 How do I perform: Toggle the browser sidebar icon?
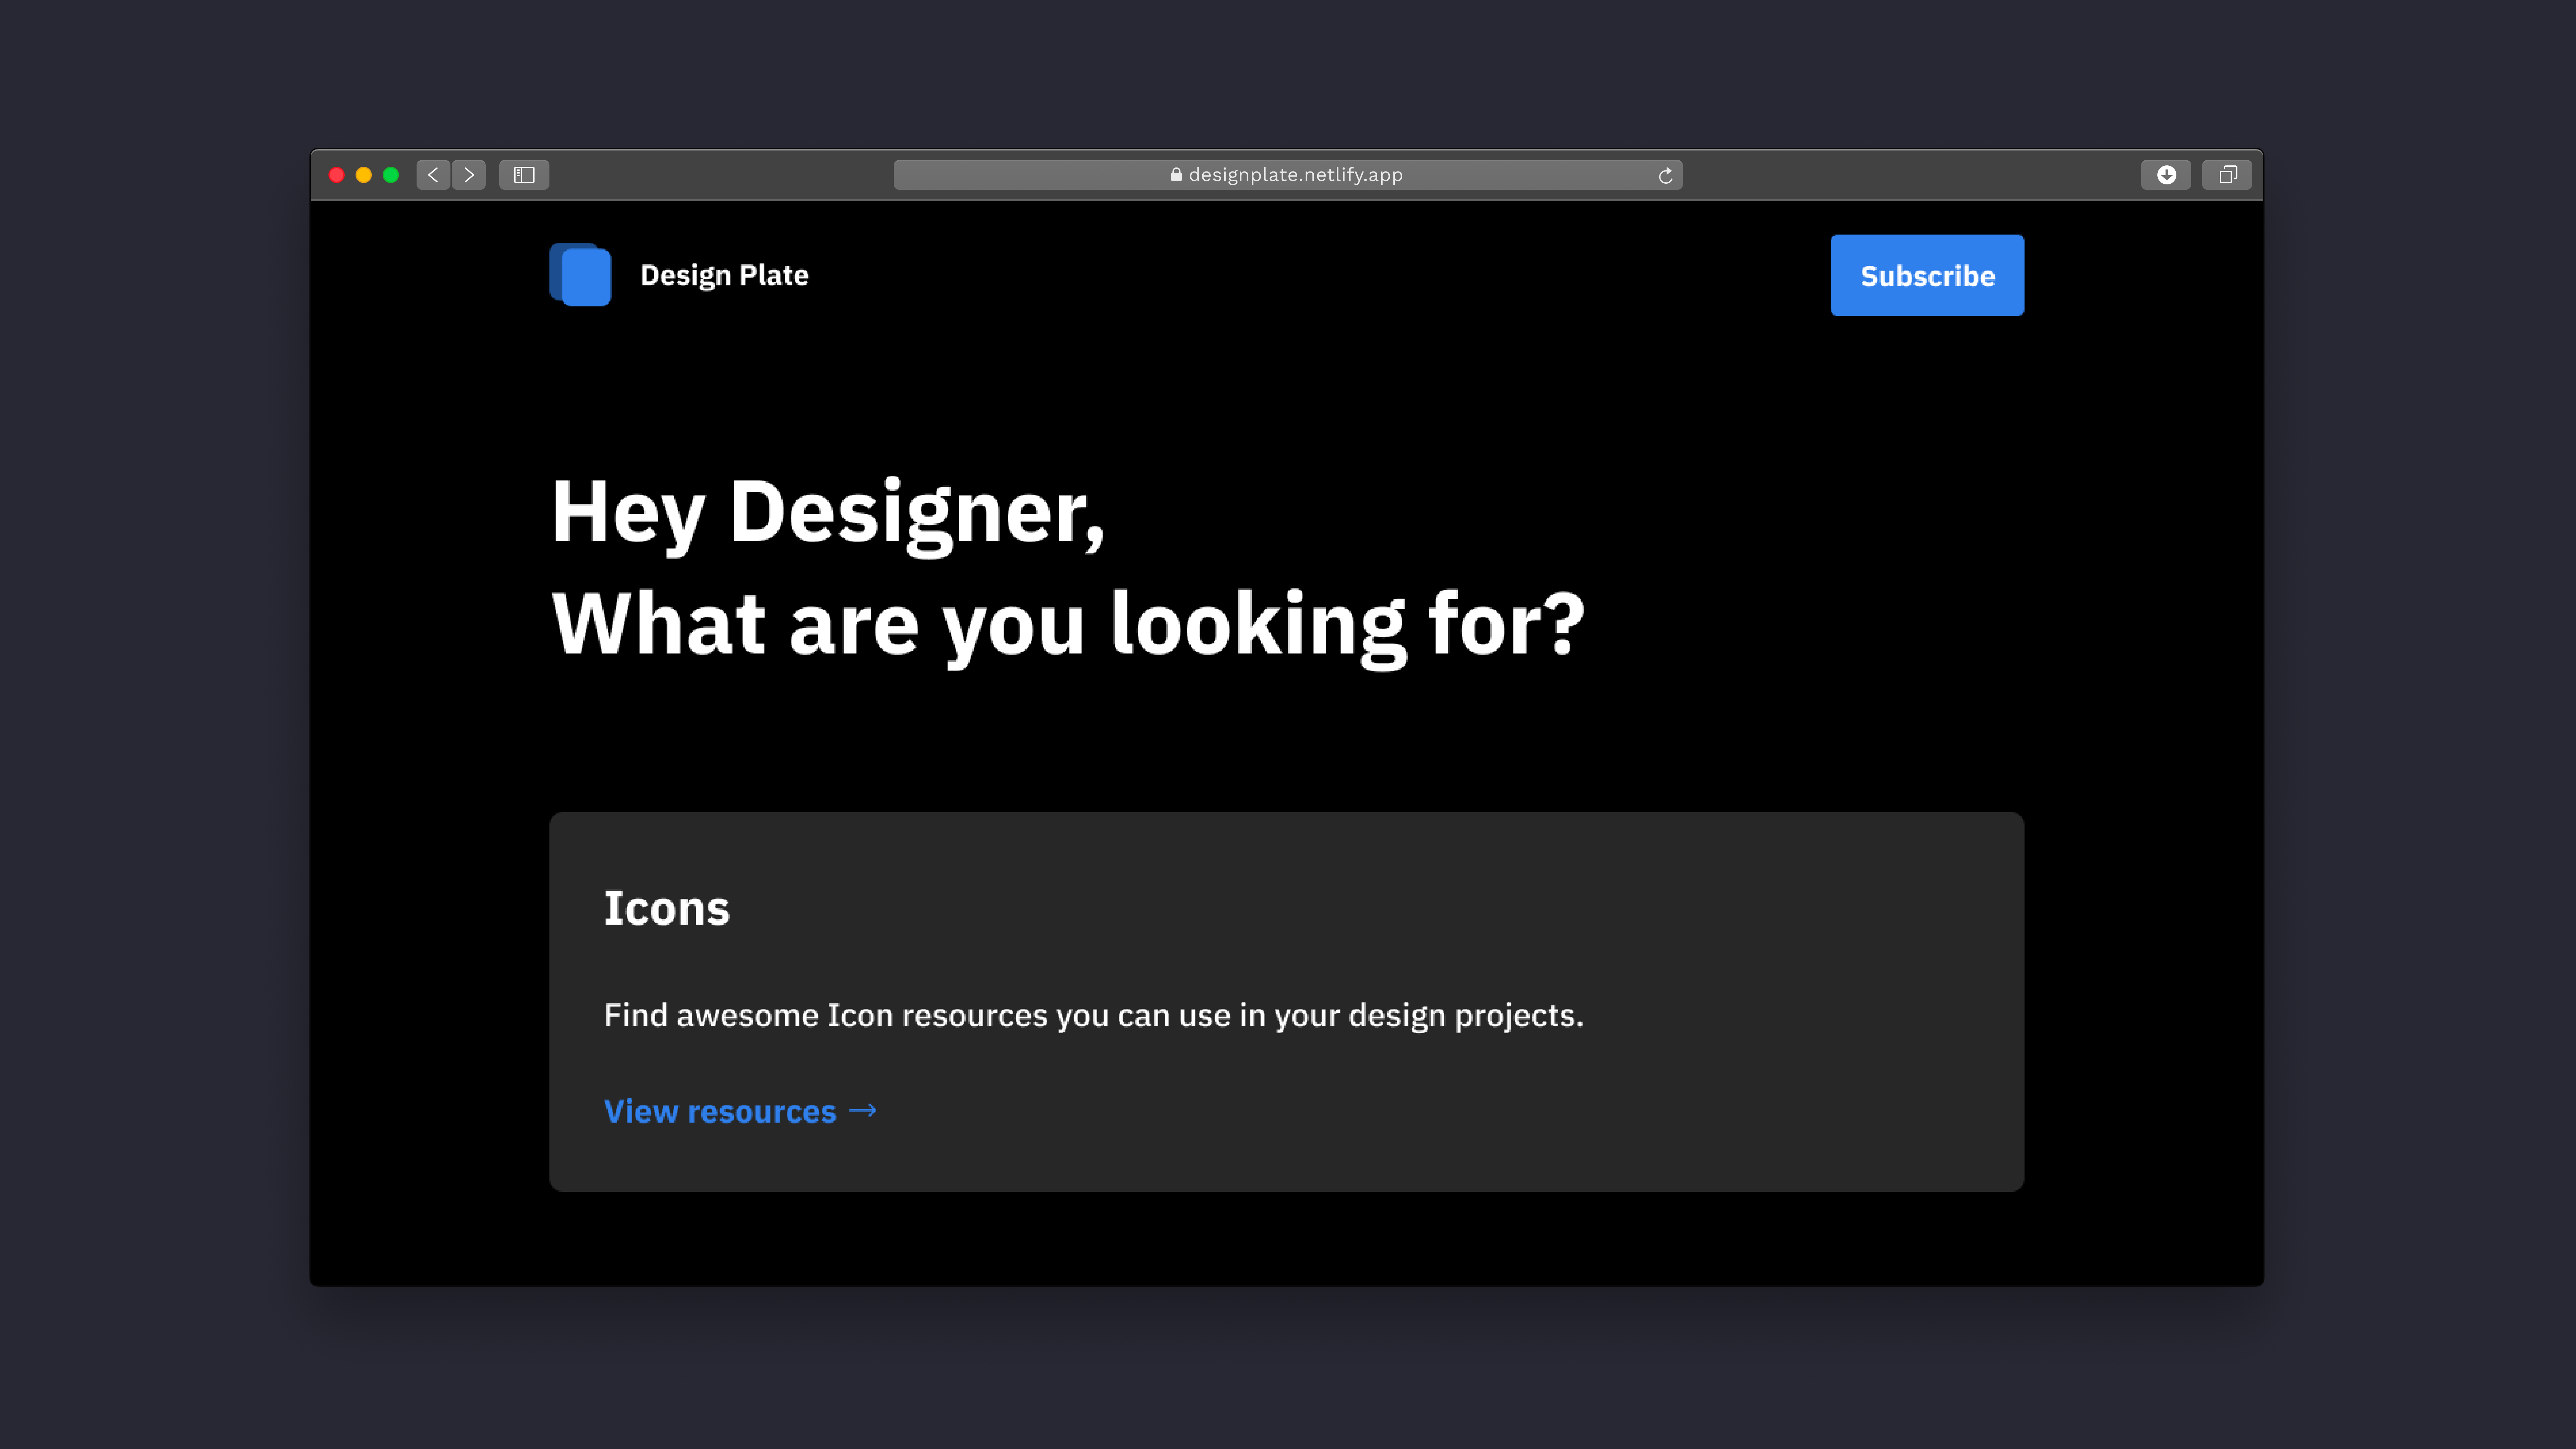pos(524,175)
